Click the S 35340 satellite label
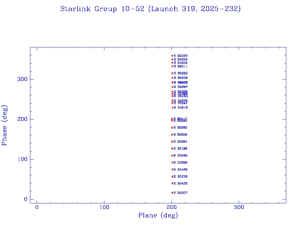This screenshot has height=226, width=301. tap(180, 155)
